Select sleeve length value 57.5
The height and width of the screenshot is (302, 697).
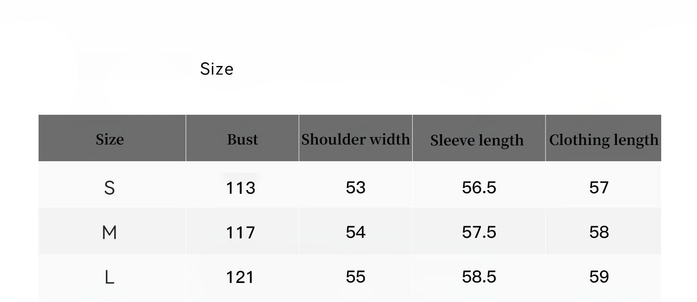click(x=479, y=232)
